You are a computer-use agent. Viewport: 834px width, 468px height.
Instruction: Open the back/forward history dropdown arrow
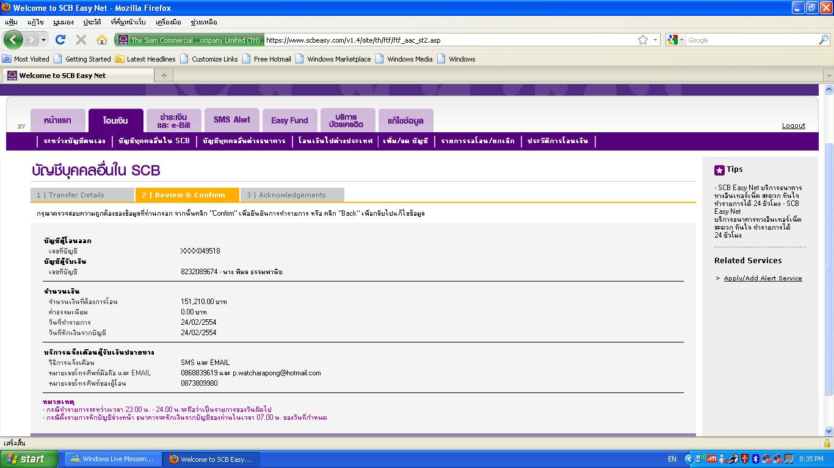click(43, 40)
